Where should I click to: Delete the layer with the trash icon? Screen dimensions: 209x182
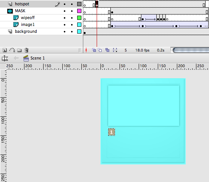click(26, 50)
